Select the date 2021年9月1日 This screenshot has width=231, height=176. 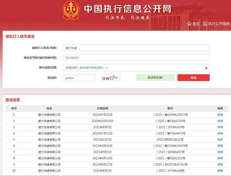102,152
